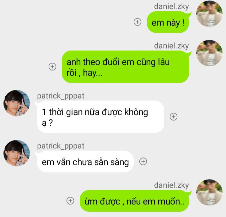
Task: Tap plus icon beside "ừm được, nếu em muốn"
Action: (x=70, y=201)
